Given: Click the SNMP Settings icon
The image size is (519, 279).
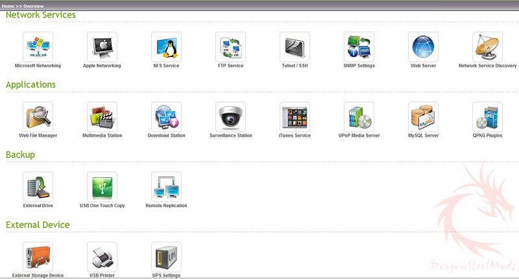Looking at the screenshot, I should (359, 47).
